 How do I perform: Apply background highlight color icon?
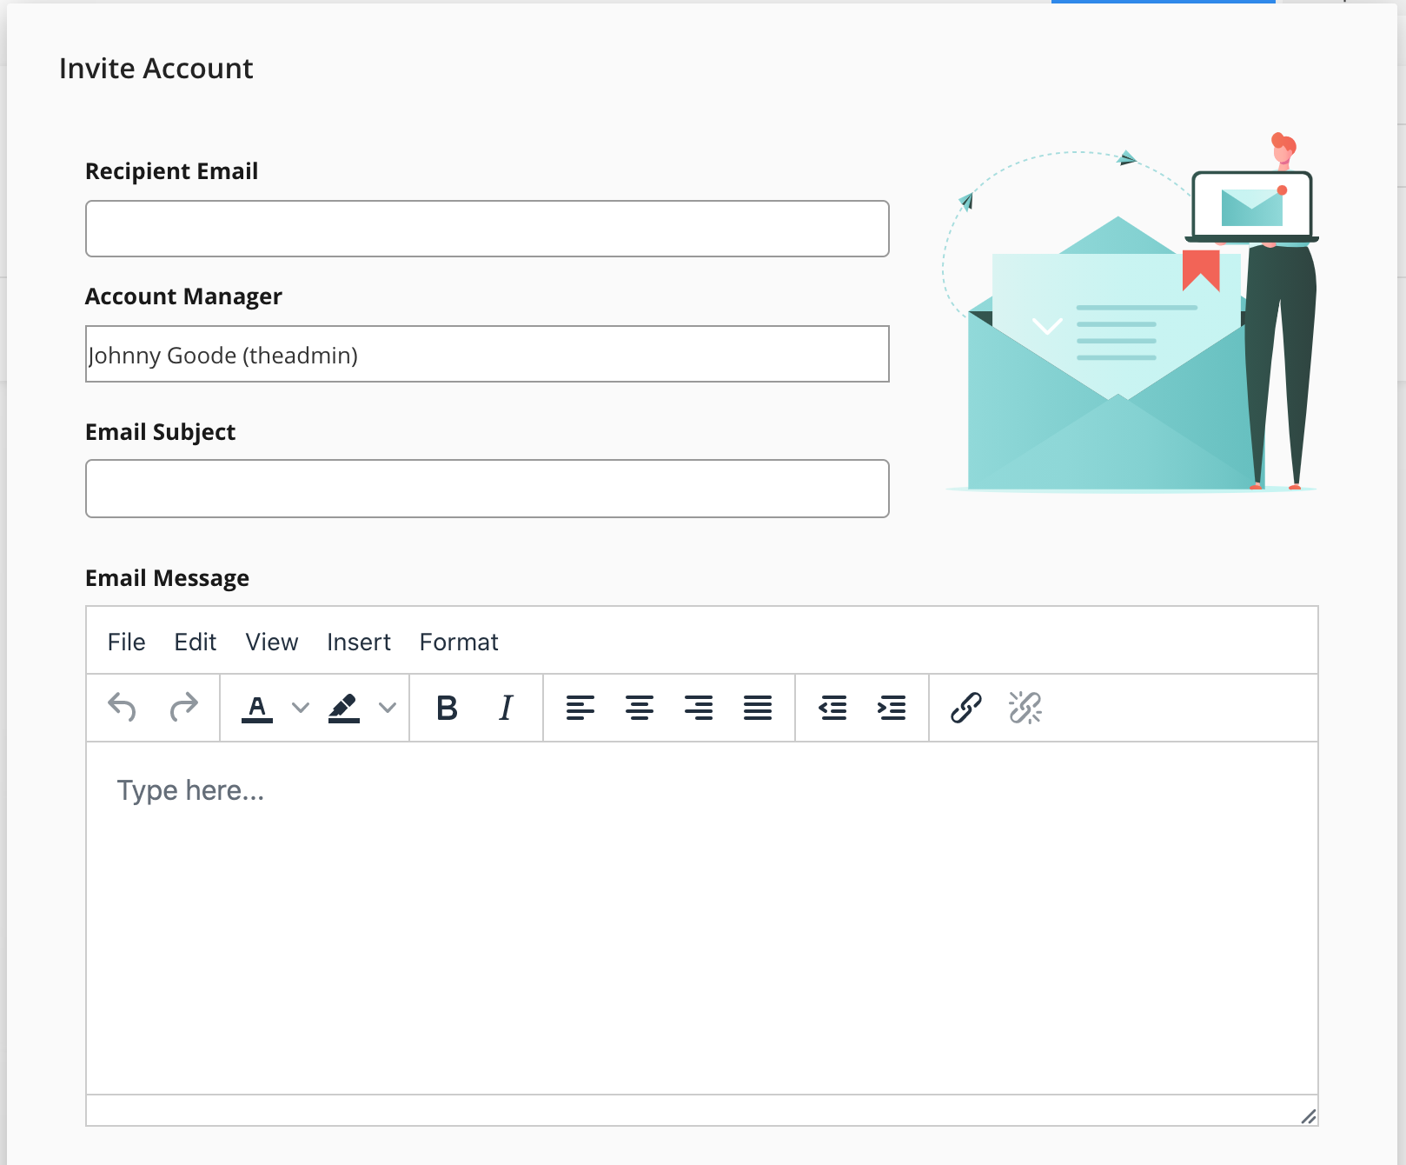tap(344, 708)
